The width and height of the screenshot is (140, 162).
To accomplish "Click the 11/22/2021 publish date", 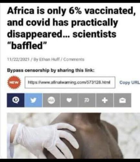I will click(x=18, y=59).
